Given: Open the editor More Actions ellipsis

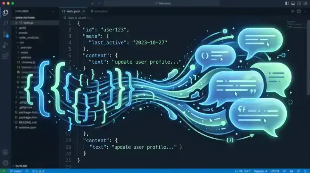Looking at the screenshot, I should pos(305,11).
